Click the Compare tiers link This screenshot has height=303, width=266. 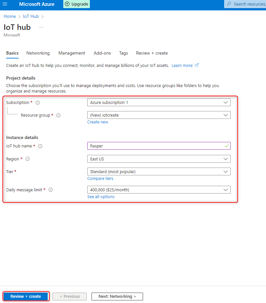point(100,179)
